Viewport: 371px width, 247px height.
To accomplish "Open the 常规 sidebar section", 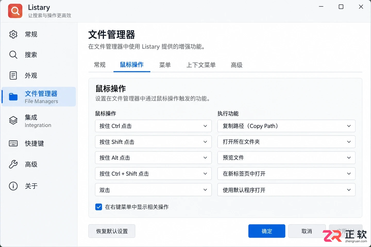I will tap(39, 34).
